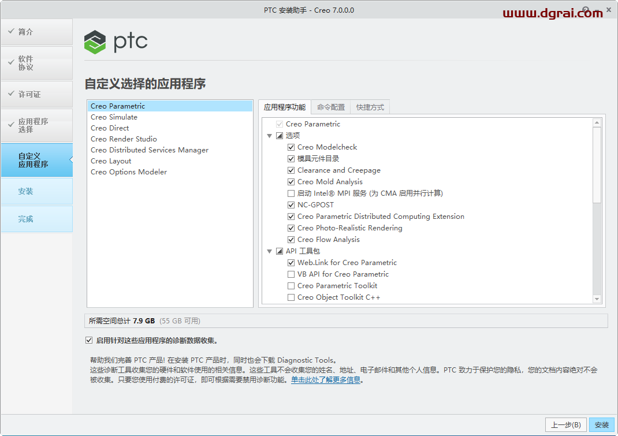Toggle the Creo Modelcheck checkbox
This screenshot has height=436, width=618.
[x=291, y=147]
